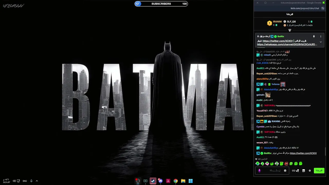
Task: Click username 1viiana in chat
Action: pos(276,84)
